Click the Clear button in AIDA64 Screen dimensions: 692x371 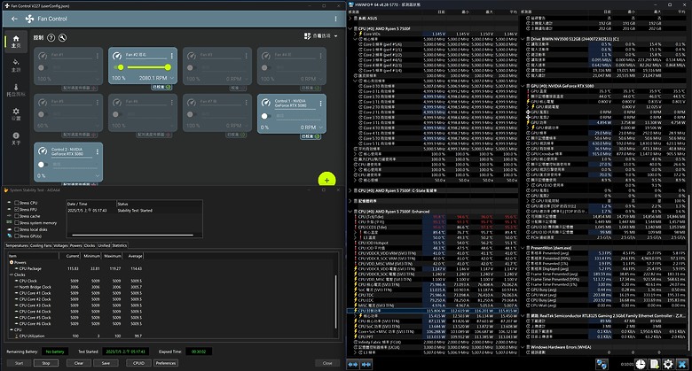coord(79,363)
